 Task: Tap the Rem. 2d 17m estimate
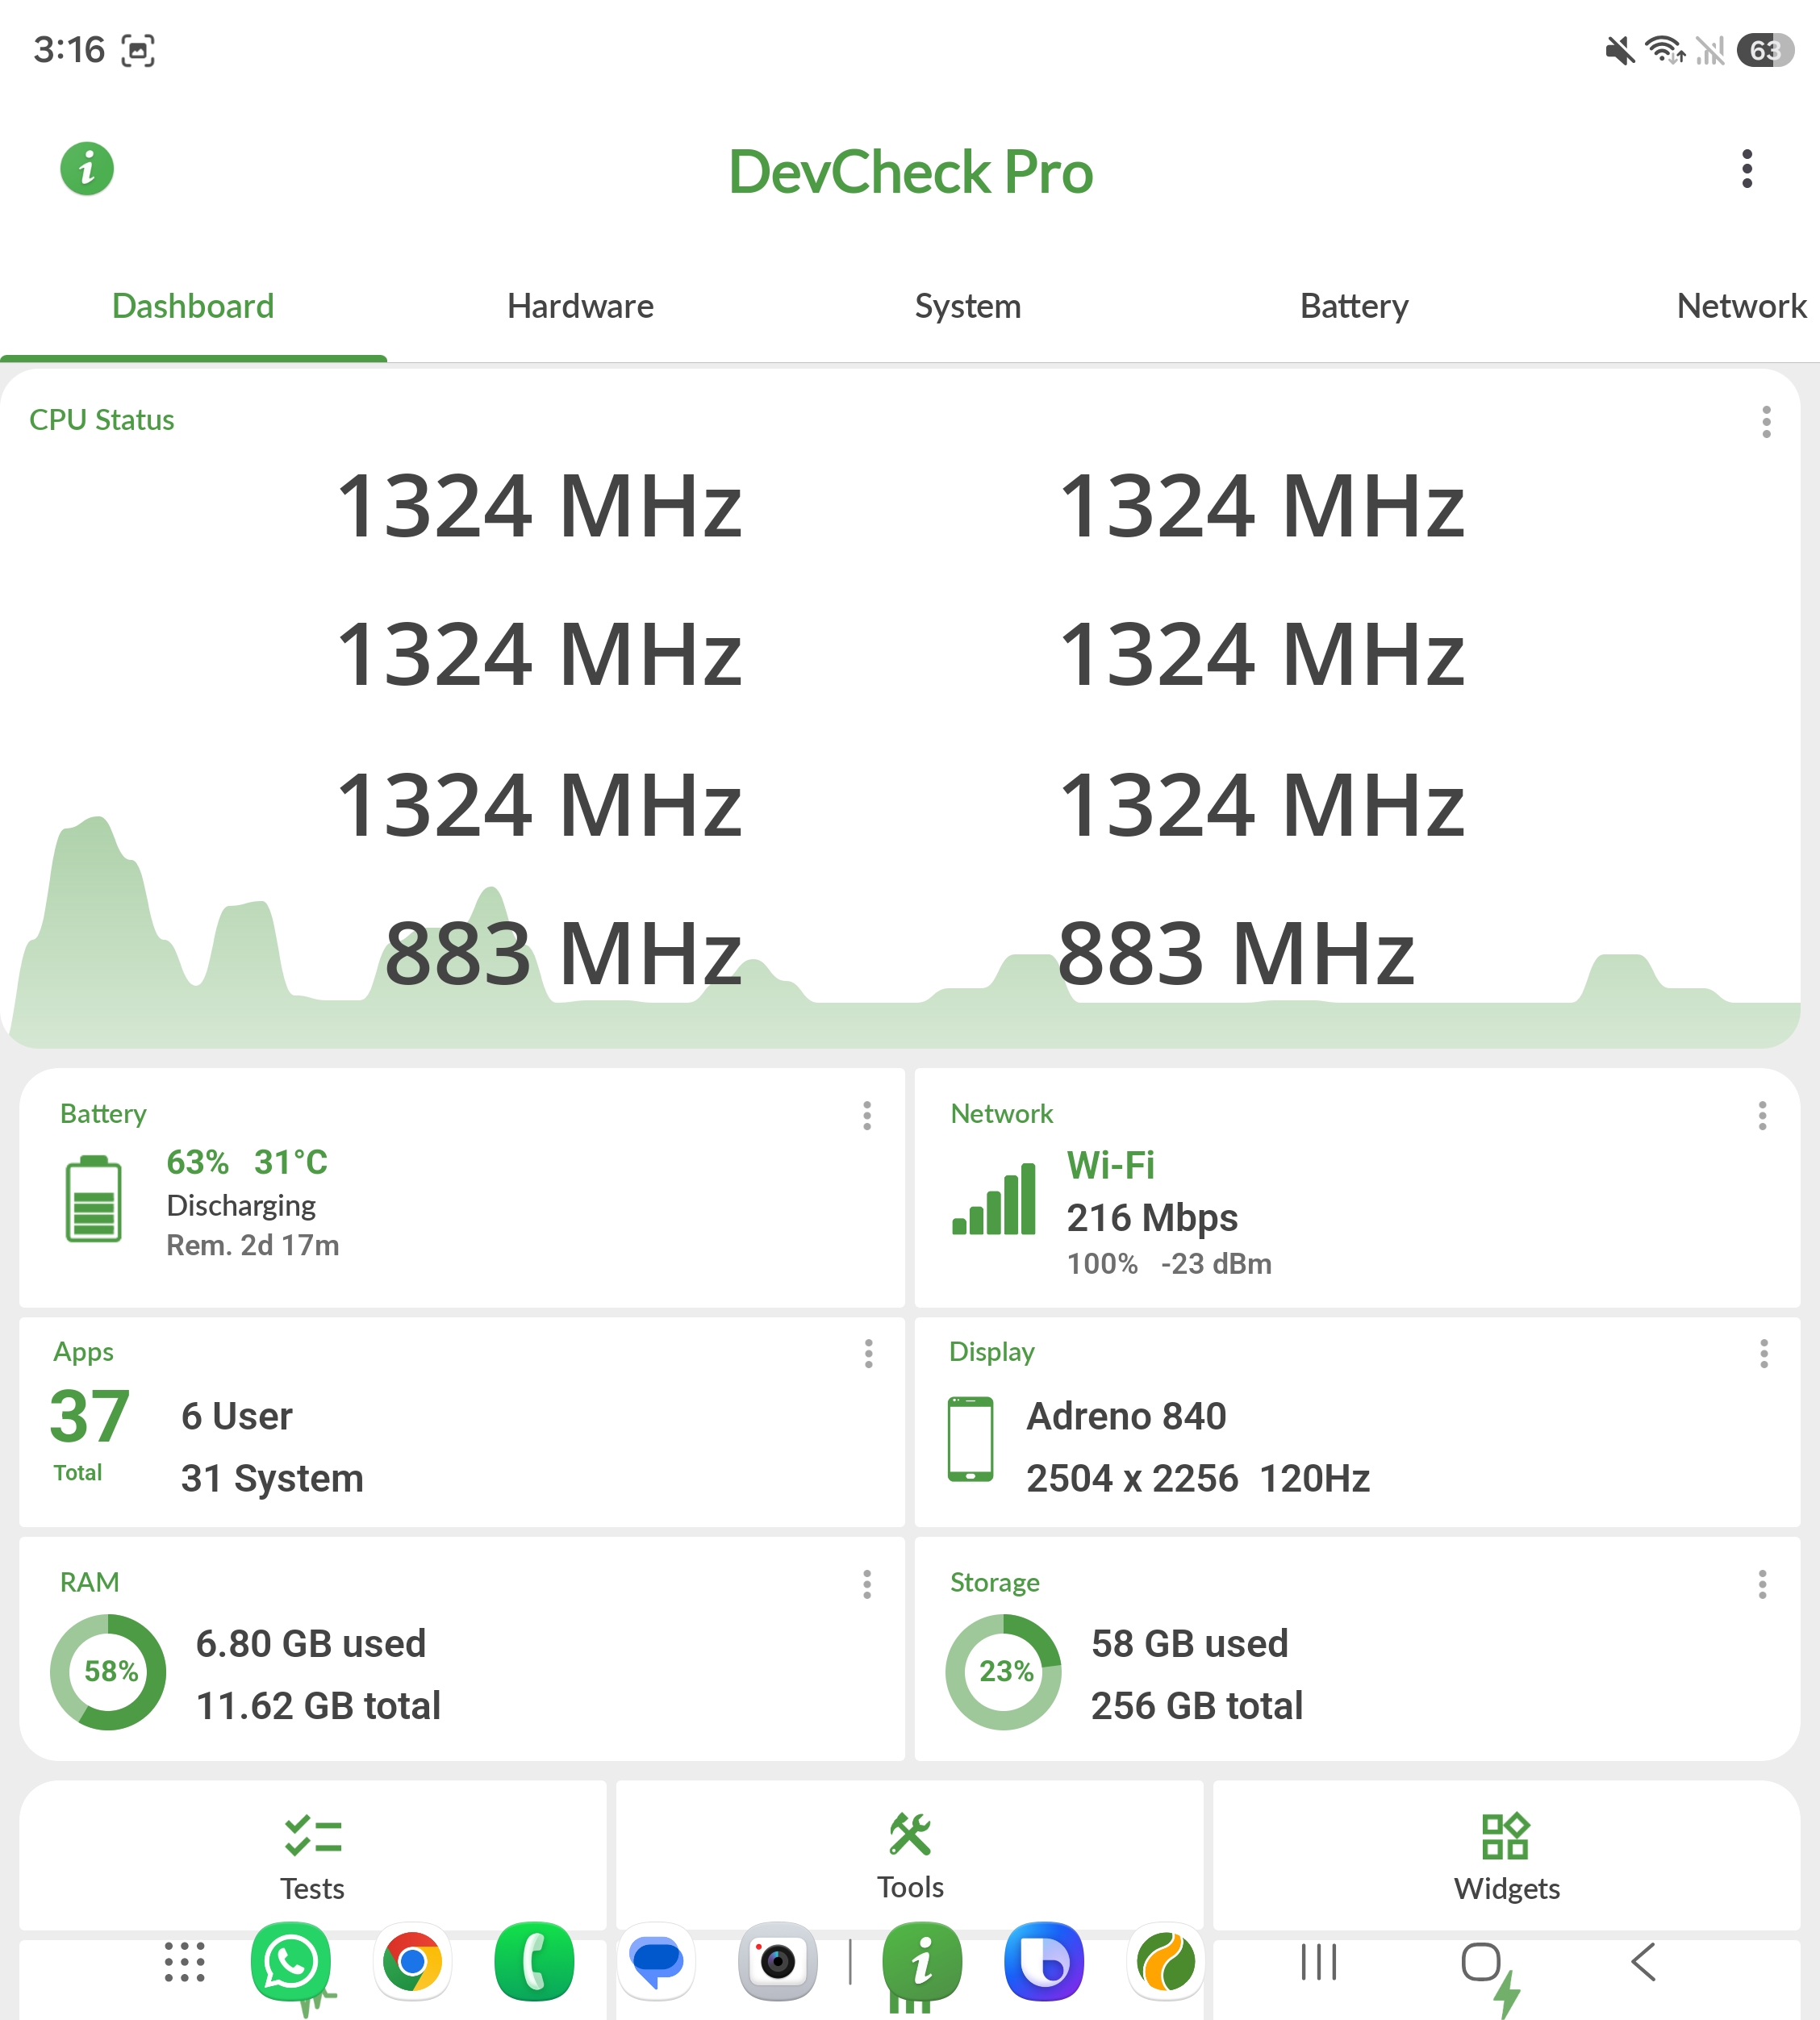253,1245
